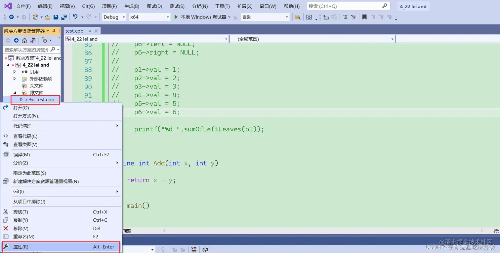
Task: Switch Solution Explorer views icon
Action: click(x=33, y=40)
